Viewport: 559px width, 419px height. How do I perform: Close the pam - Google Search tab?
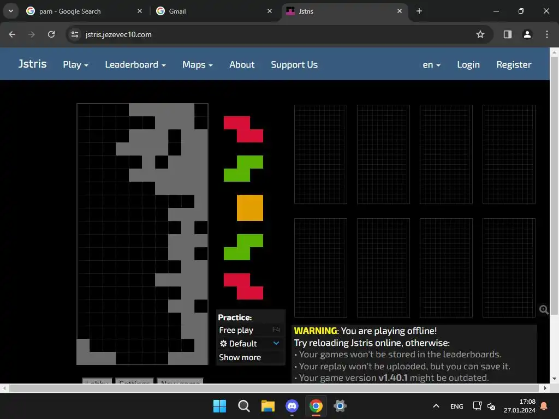coord(140,11)
